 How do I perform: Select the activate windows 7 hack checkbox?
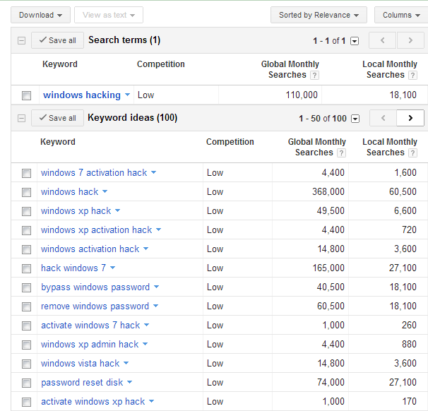pos(26,326)
